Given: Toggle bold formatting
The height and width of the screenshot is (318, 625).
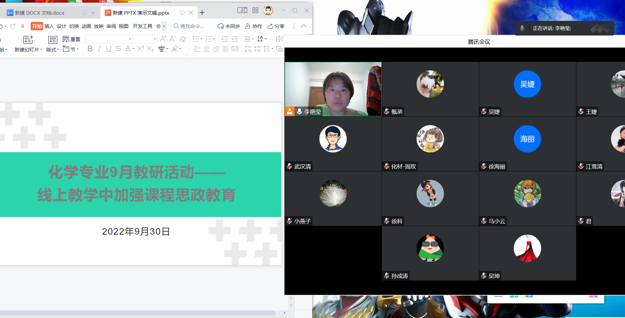Looking at the screenshot, I should 90,49.
